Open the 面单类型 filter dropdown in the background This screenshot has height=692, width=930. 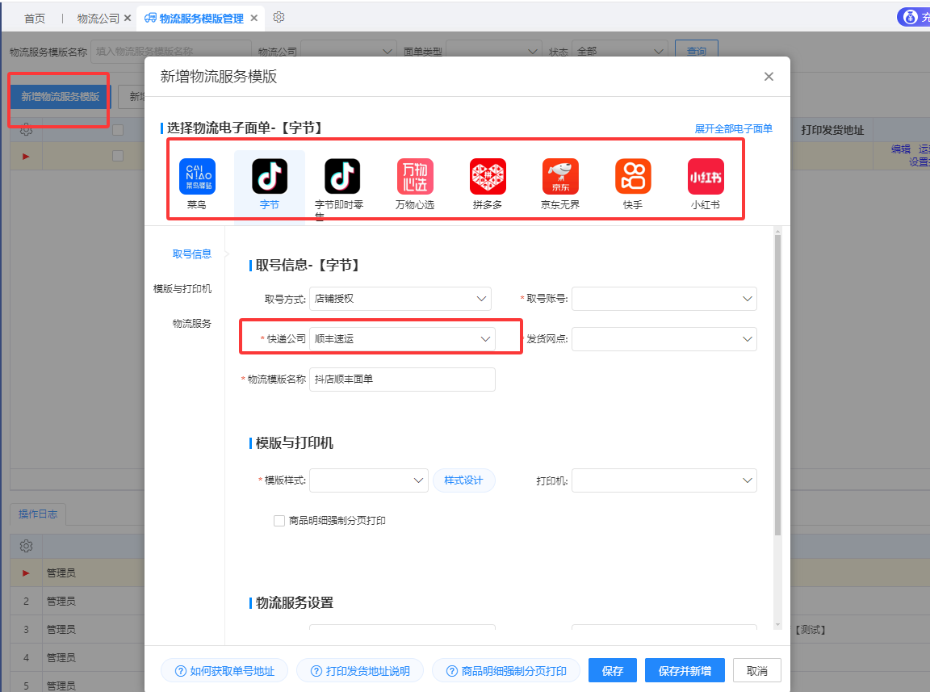click(x=493, y=51)
